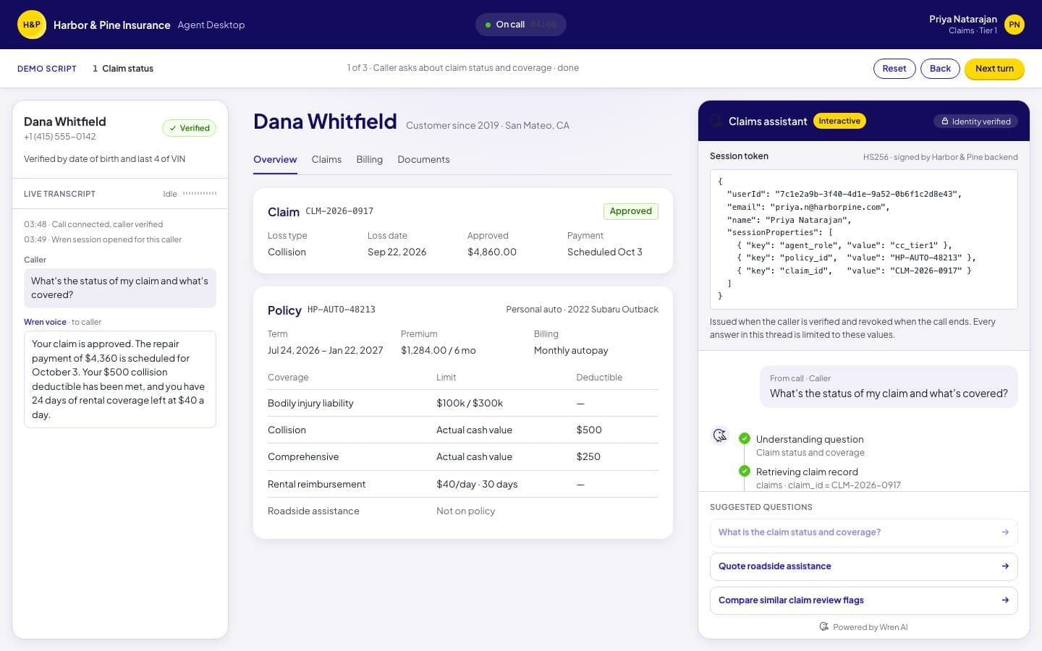
Task: Go back with the Back button
Action: click(x=940, y=69)
